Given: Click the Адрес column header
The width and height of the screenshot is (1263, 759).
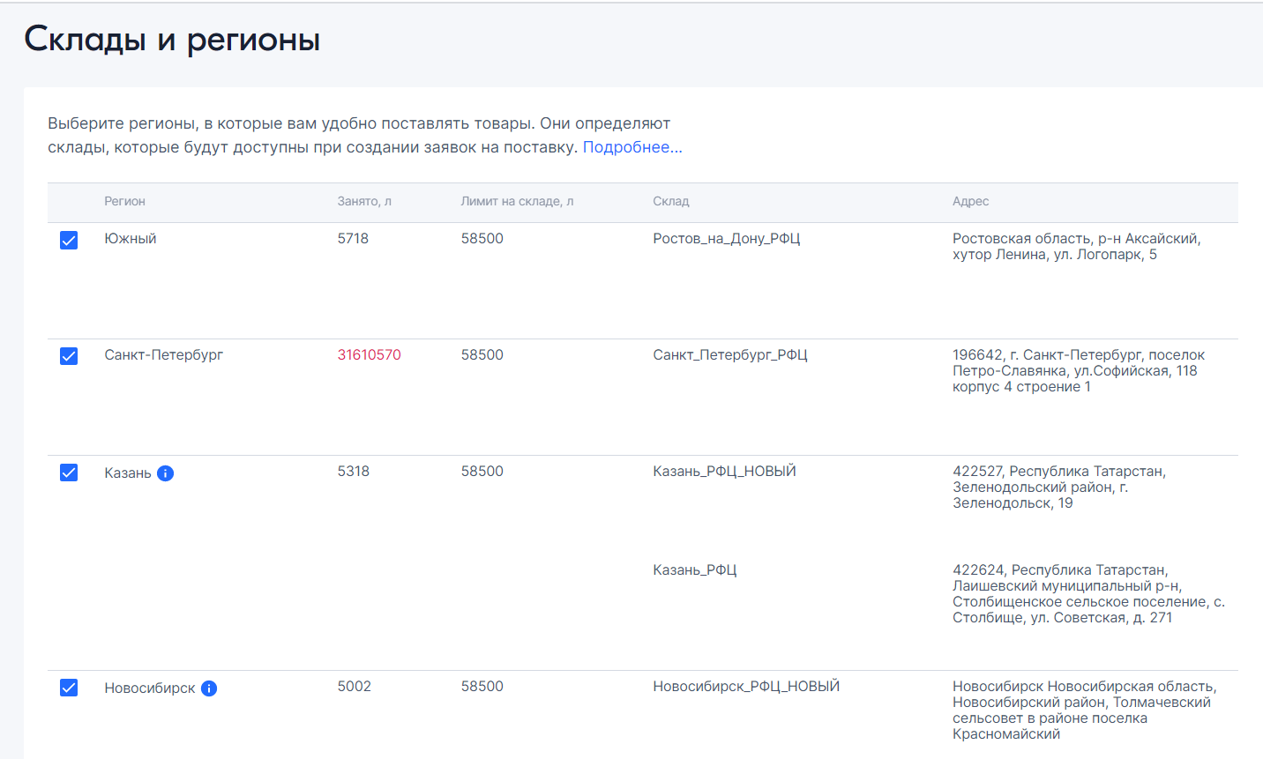Looking at the screenshot, I should 971,201.
